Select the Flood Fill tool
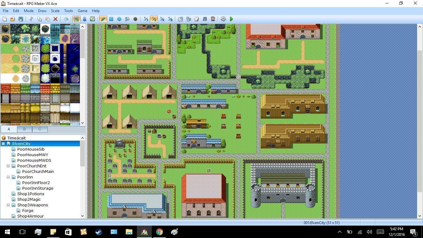 point(127,19)
